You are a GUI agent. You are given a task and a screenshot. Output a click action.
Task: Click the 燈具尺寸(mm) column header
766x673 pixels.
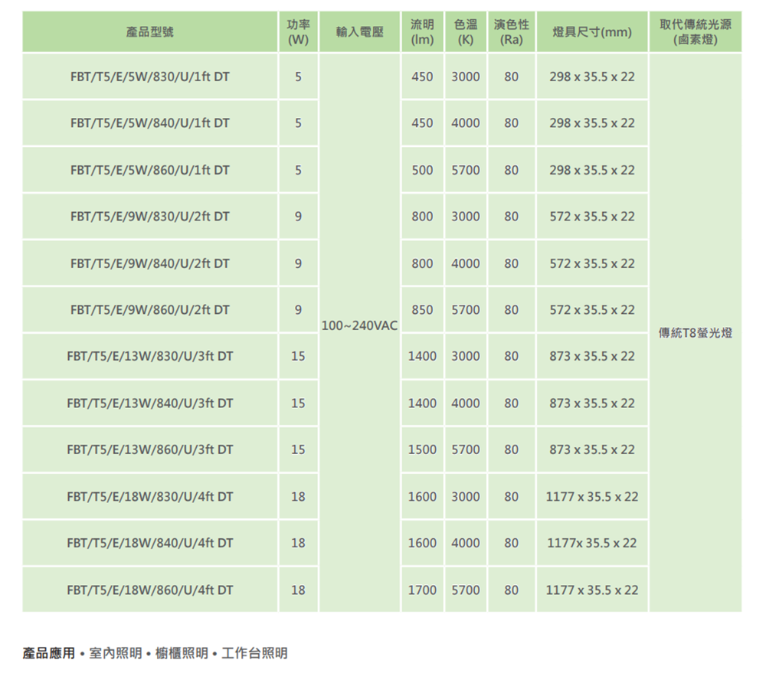(592, 31)
